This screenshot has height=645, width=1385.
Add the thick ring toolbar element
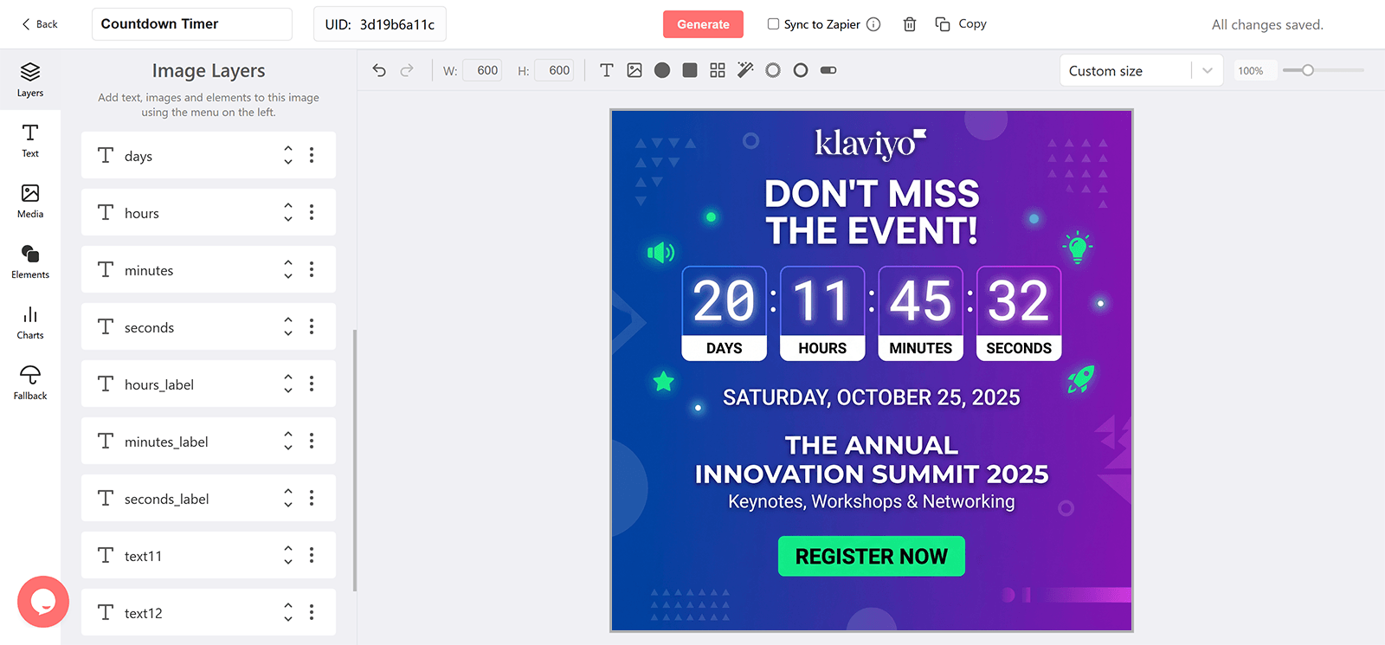[x=773, y=70]
